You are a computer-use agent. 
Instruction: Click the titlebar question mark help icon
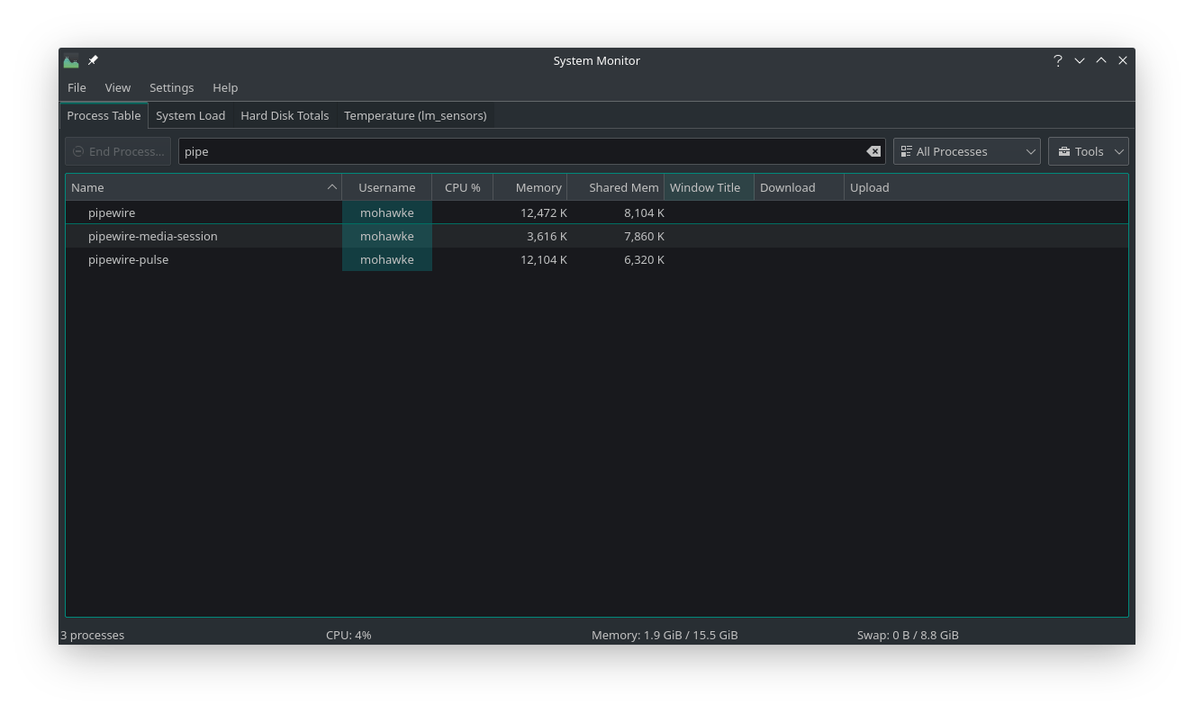(x=1057, y=60)
